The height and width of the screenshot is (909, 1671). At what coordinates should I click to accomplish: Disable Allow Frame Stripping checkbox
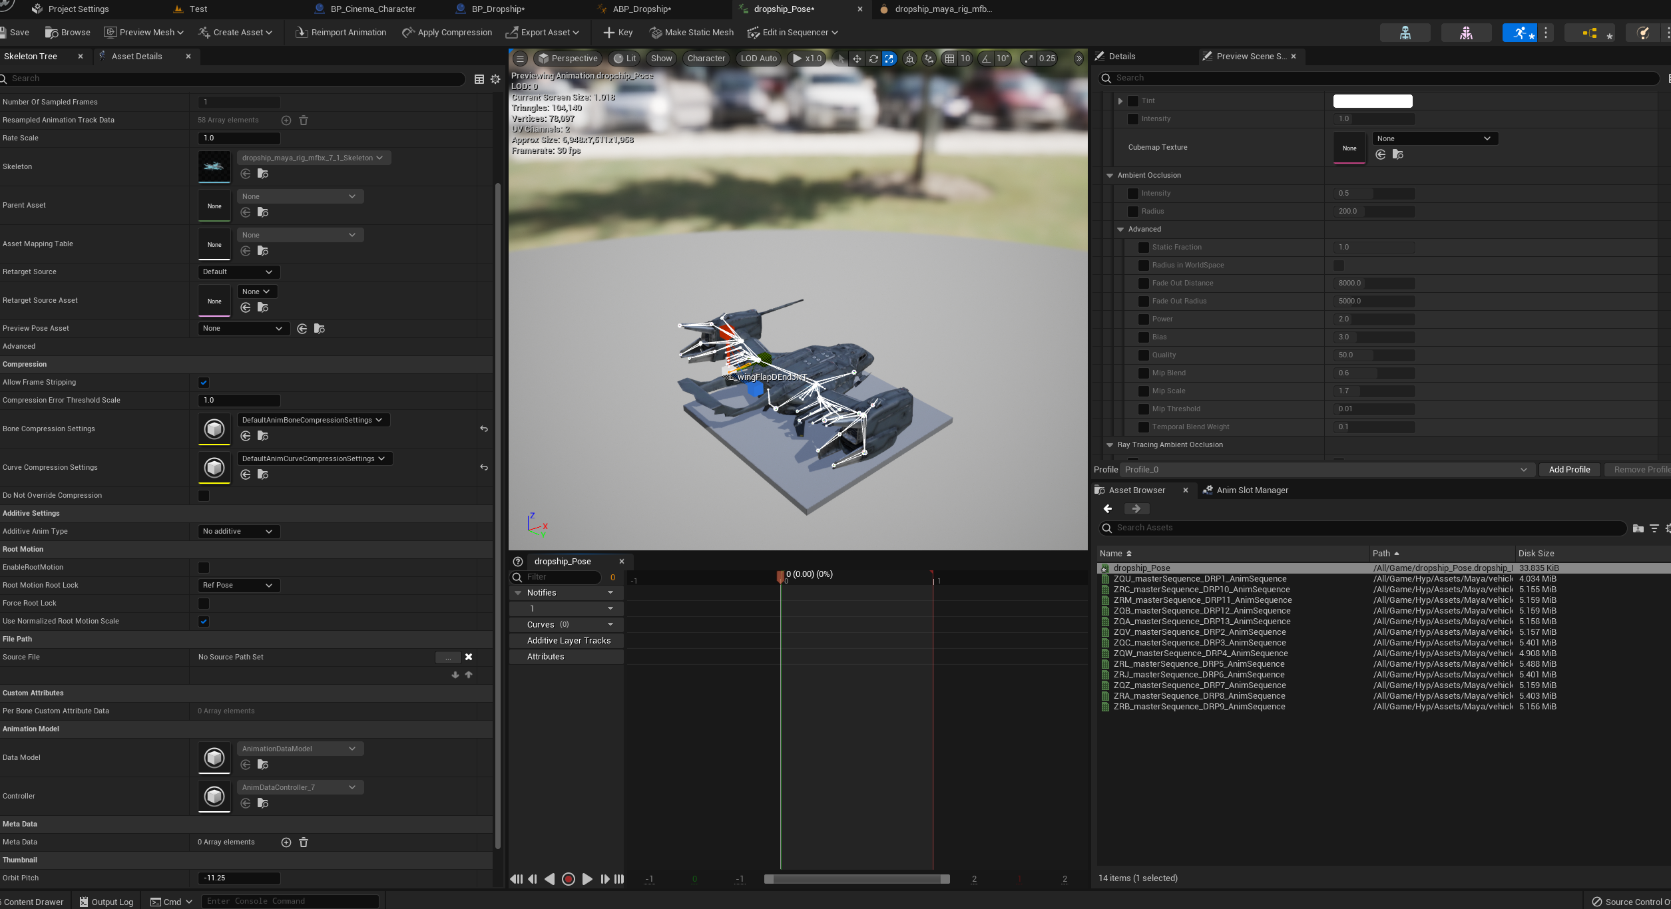click(204, 383)
